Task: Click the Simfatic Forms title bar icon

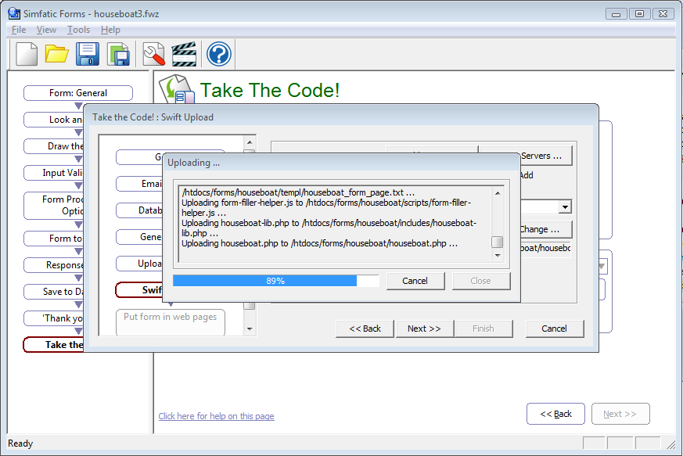Action: 14,13
